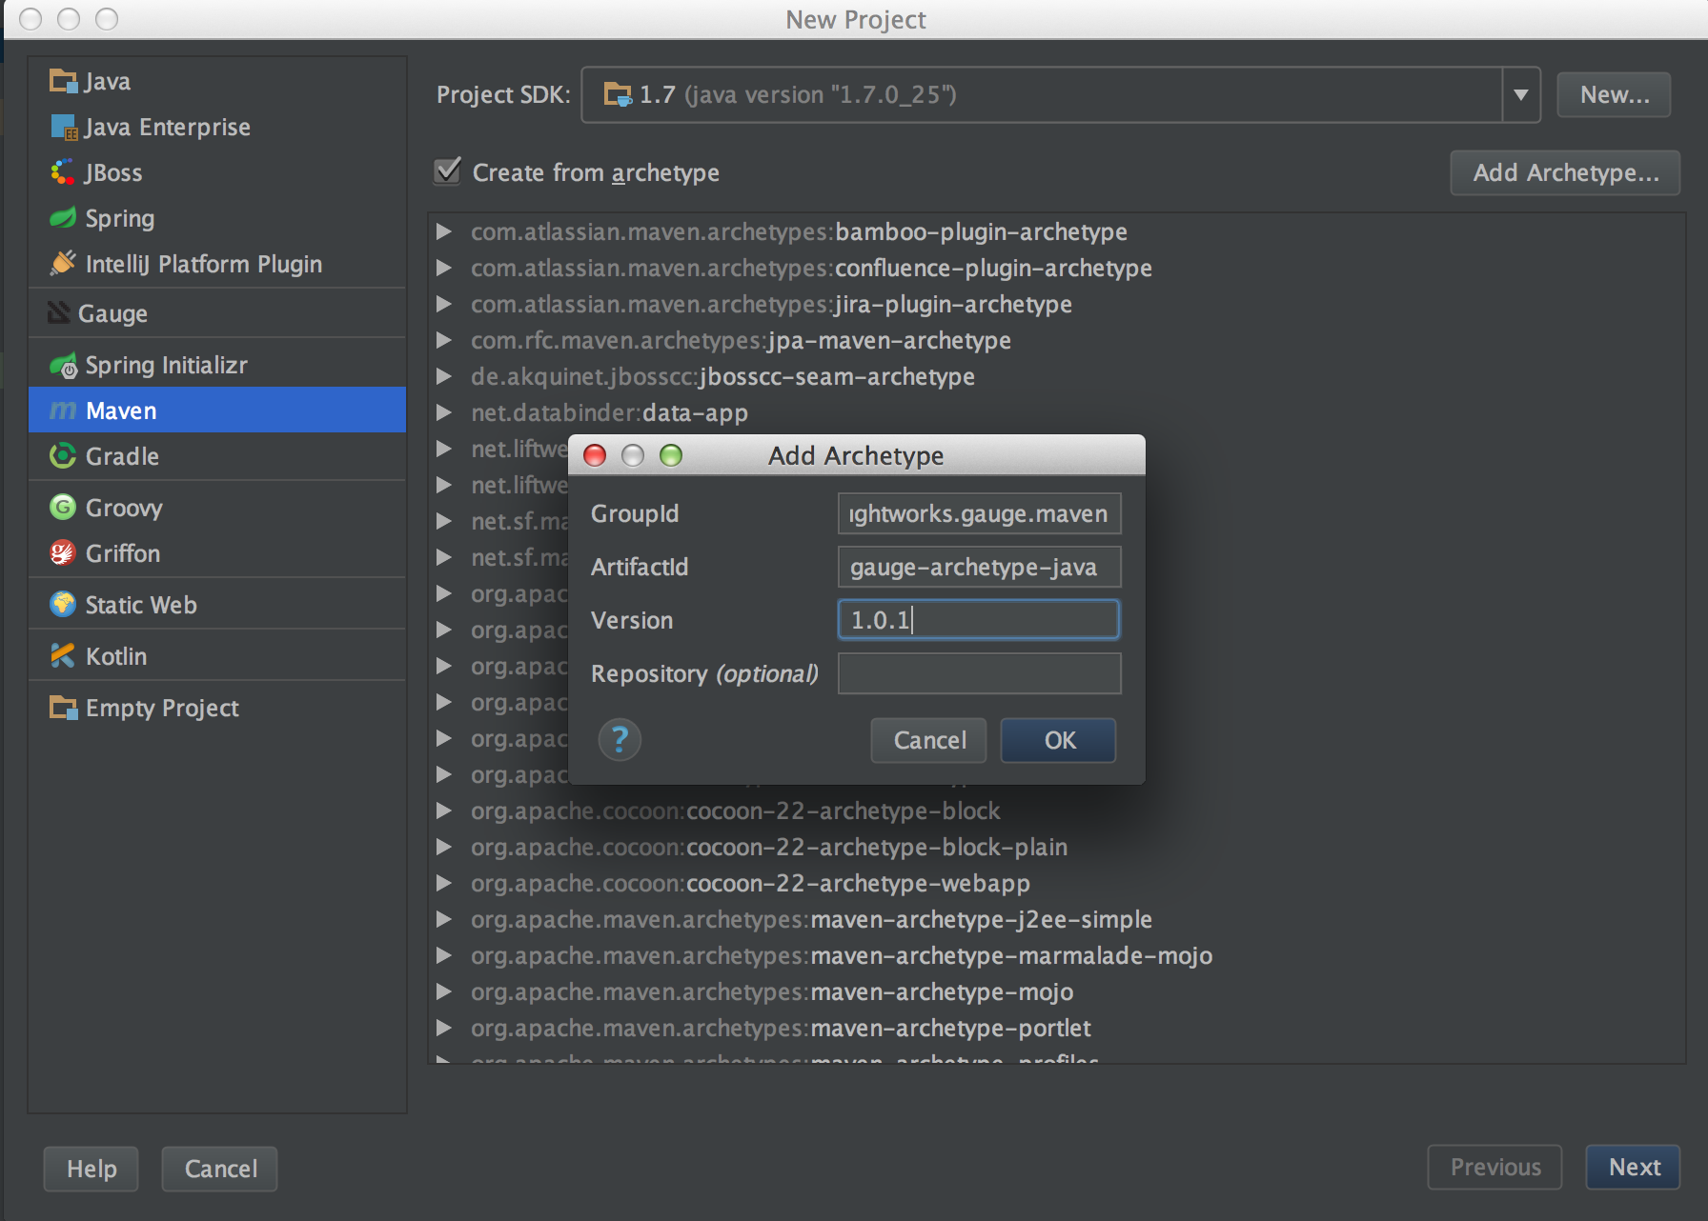Image resolution: width=1708 pixels, height=1221 pixels.
Task: Click the Add Archetype... button
Action: [x=1565, y=172]
